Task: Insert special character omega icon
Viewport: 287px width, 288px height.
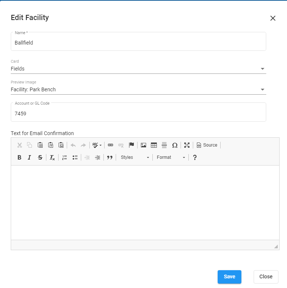Action: pyautogui.click(x=175, y=145)
